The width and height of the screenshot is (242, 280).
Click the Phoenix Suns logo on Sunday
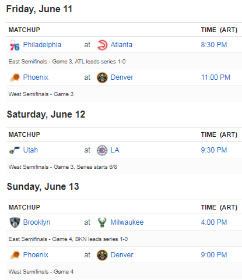point(15,255)
